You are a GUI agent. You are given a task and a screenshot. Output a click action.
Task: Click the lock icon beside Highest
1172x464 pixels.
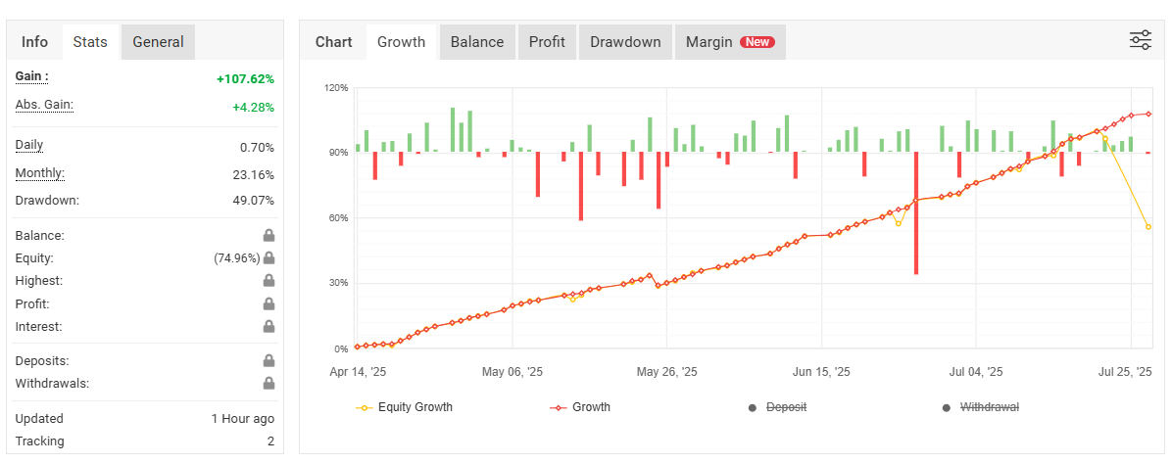tap(269, 281)
